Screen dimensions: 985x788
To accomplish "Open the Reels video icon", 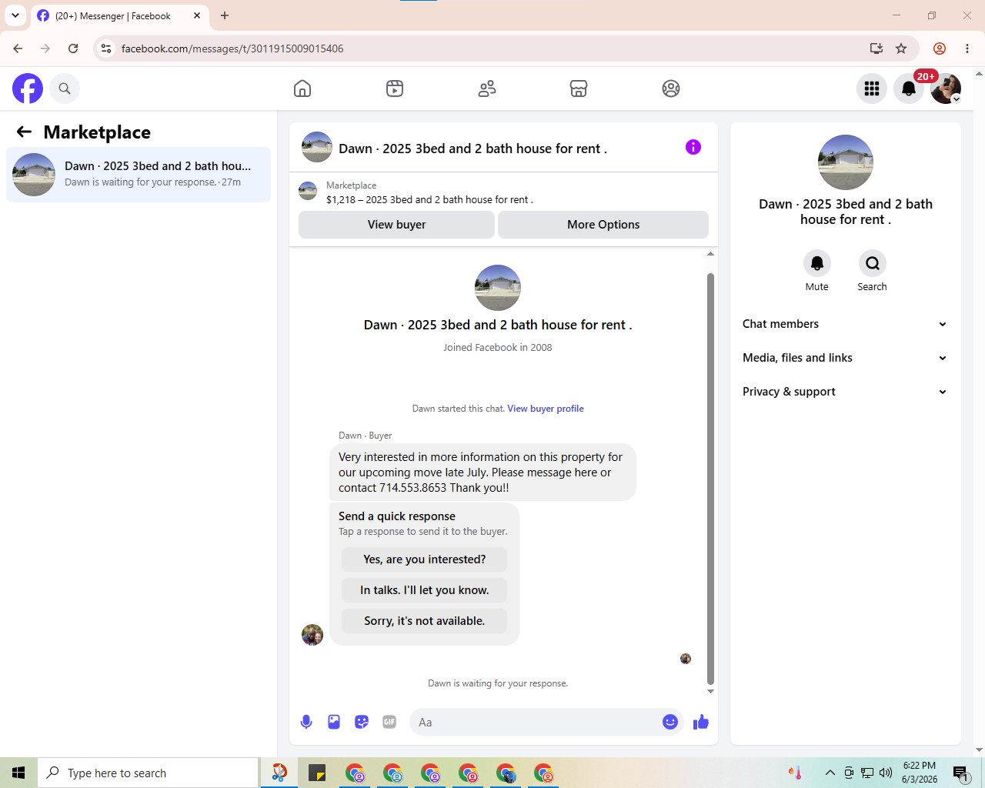I will 395,88.
